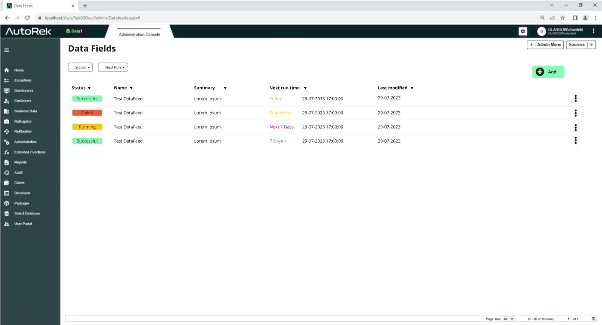Click the settings gear icon in header
Screen dimensions: 602x325
(522, 31)
